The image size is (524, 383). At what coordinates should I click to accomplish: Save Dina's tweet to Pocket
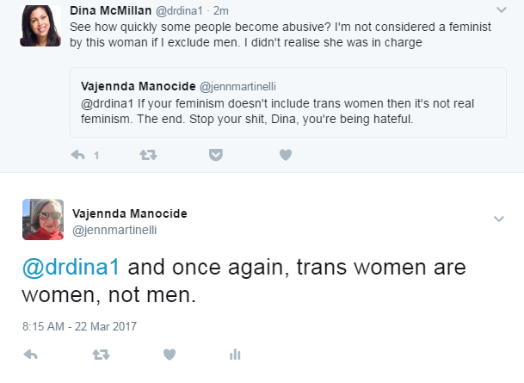click(216, 155)
